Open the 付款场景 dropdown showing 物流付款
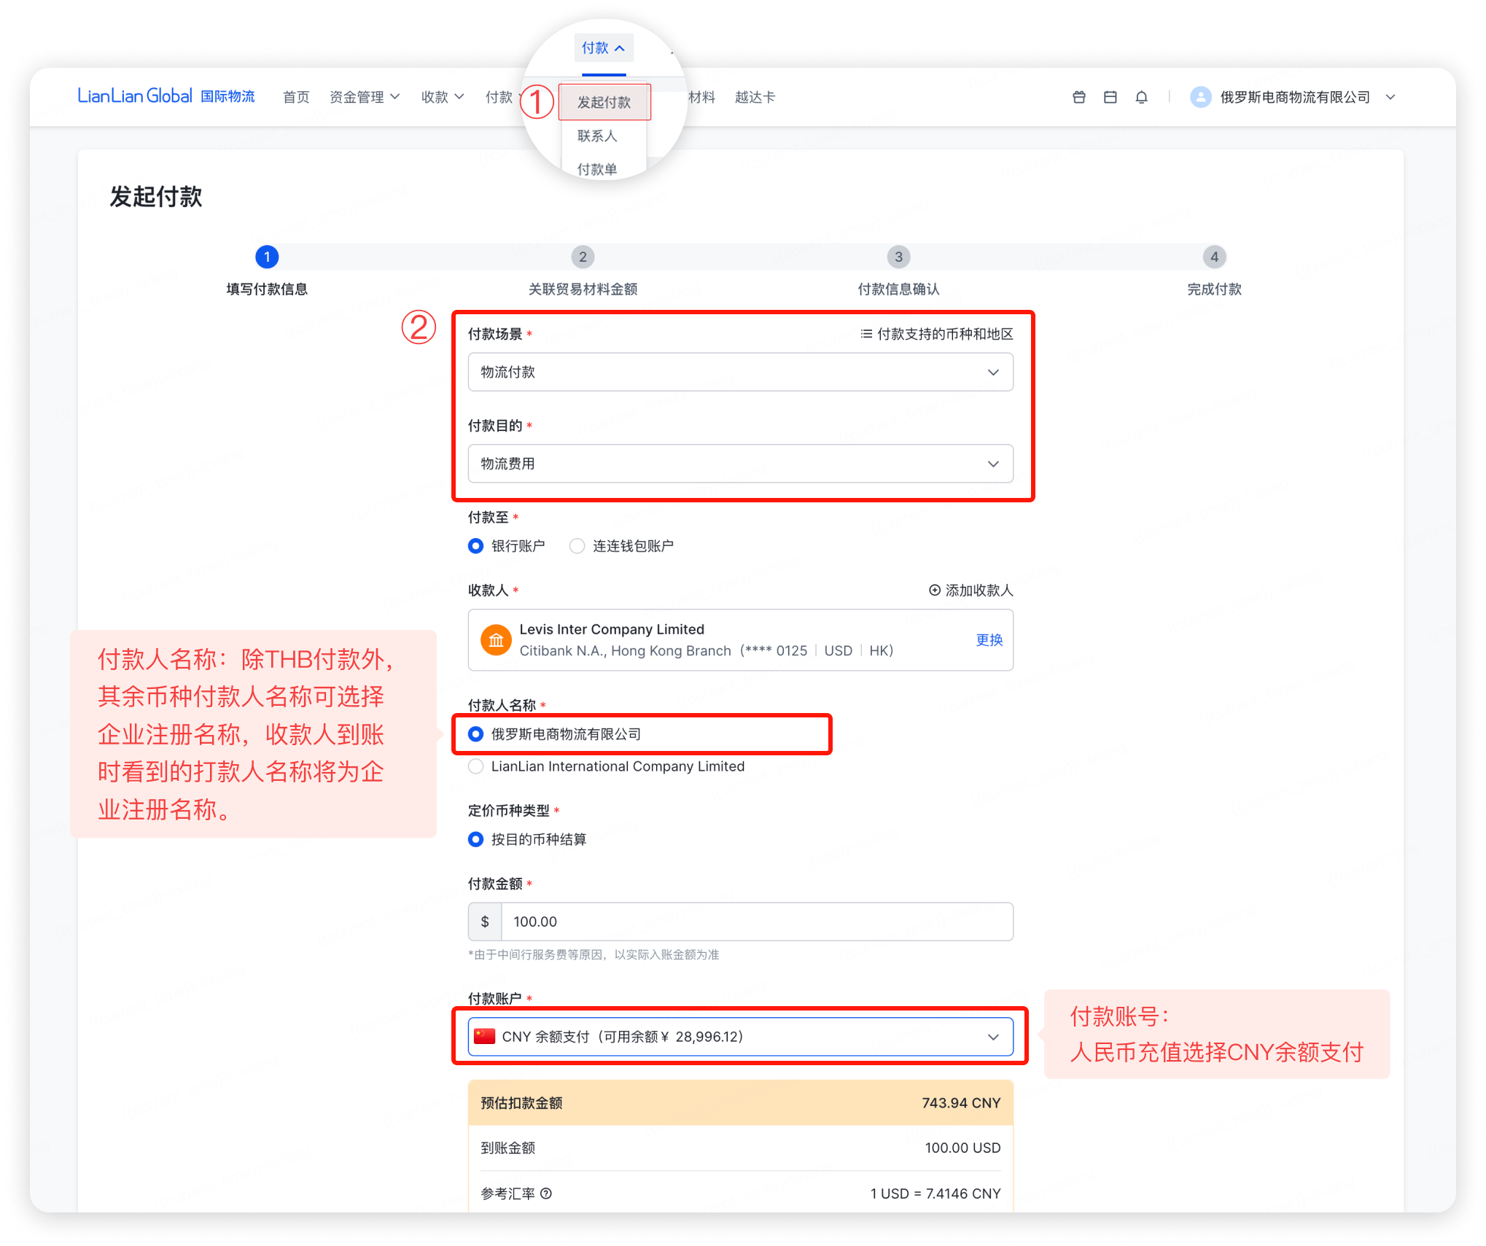The height and width of the screenshot is (1246, 1486). [740, 373]
